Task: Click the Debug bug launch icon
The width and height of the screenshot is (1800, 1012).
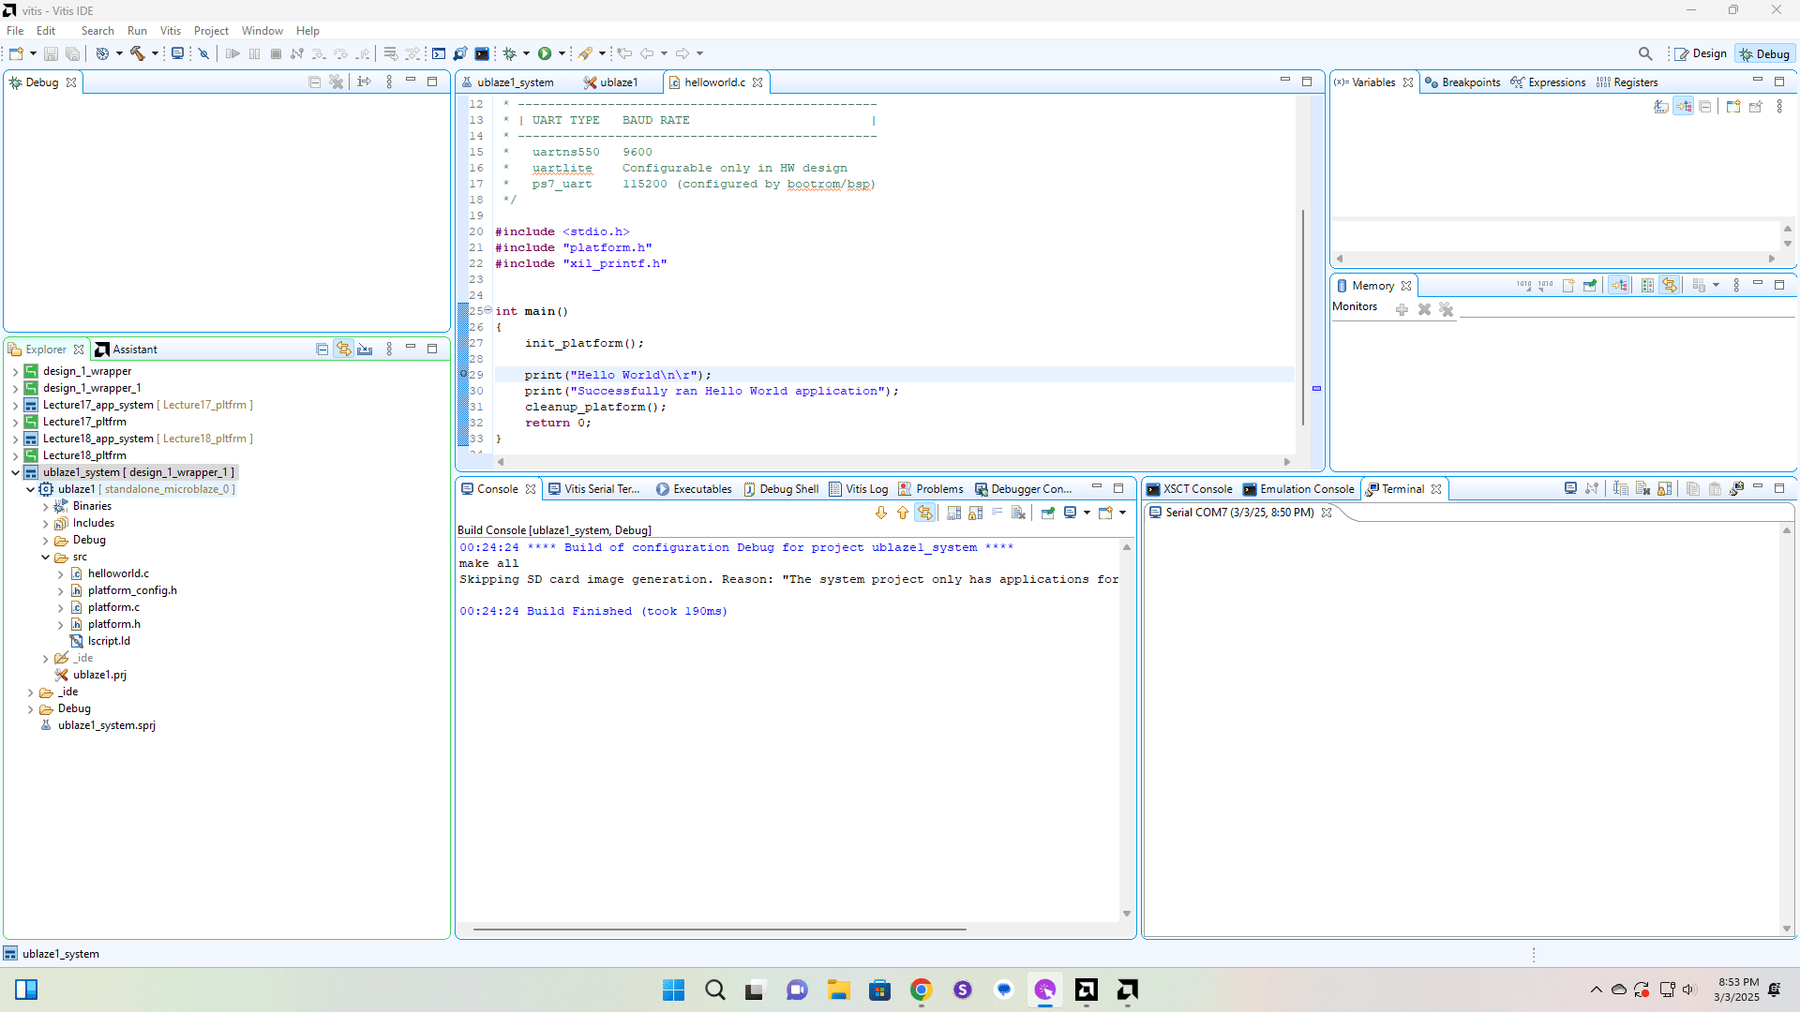Action: [510, 53]
